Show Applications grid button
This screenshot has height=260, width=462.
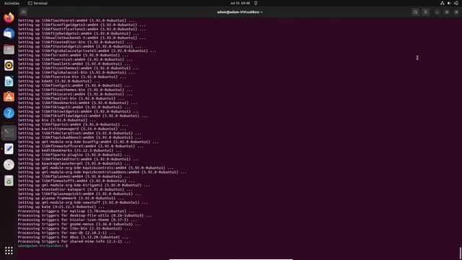pyautogui.click(x=9, y=251)
